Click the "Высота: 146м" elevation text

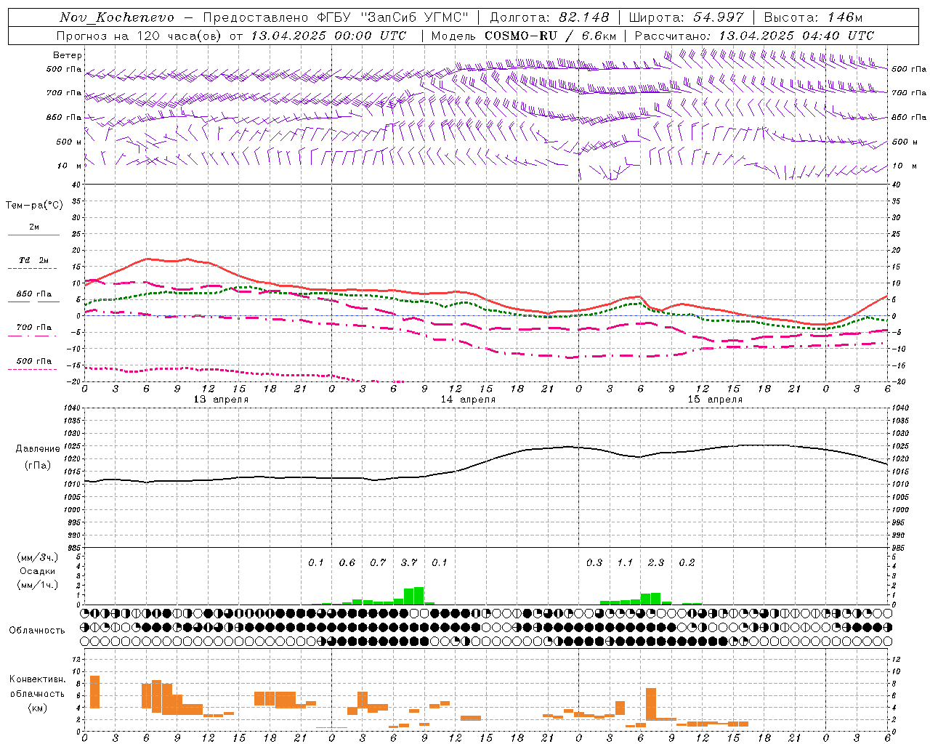(813, 17)
